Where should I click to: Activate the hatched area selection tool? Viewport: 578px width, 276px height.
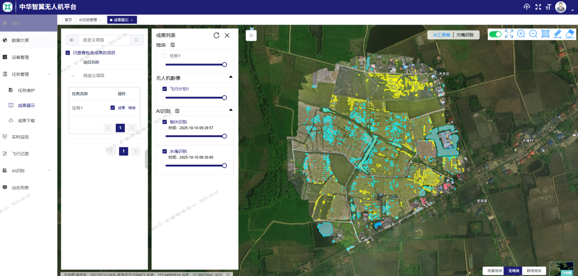(x=545, y=34)
